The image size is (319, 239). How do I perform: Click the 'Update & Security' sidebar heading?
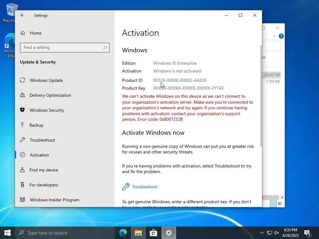[38, 62]
